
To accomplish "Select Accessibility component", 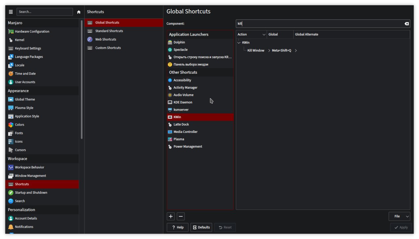I will coord(200,80).
